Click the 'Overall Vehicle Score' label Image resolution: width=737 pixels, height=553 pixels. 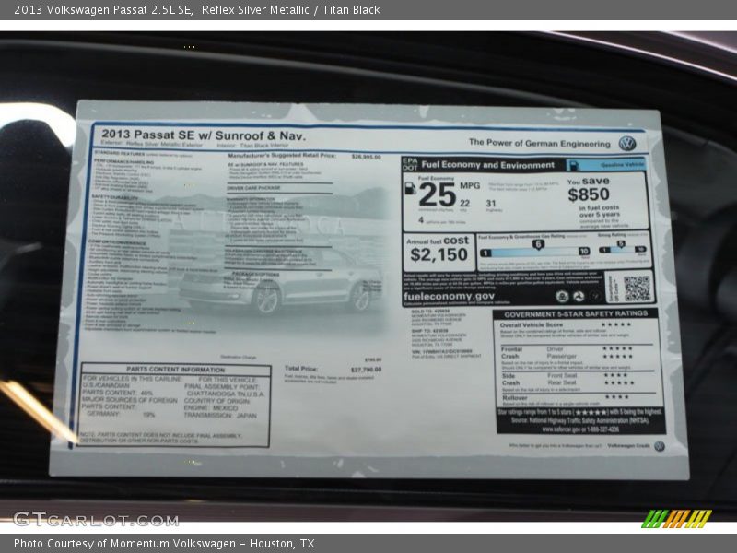coord(532,325)
